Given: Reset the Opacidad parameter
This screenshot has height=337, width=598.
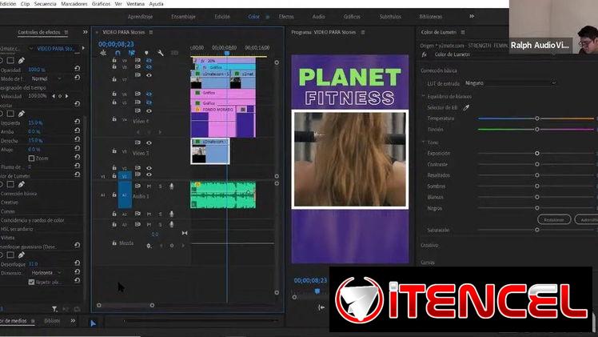Looking at the screenshot, I should (78, 68).
